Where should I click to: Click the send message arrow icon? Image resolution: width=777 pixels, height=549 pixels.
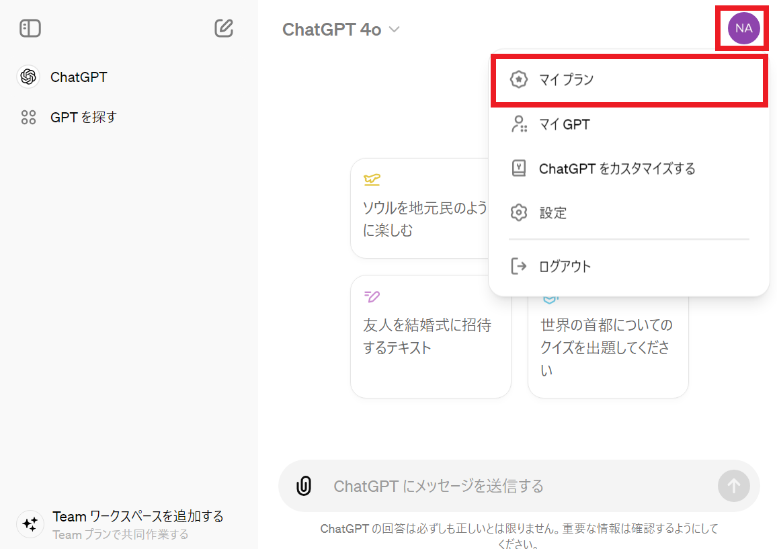[733, 485]
